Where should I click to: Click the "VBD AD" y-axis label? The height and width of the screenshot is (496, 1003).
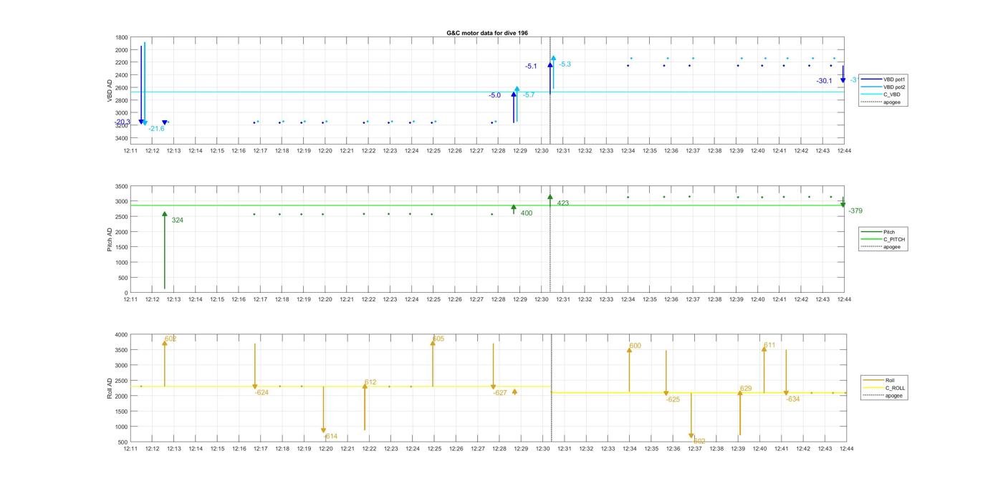coord(110,91)
